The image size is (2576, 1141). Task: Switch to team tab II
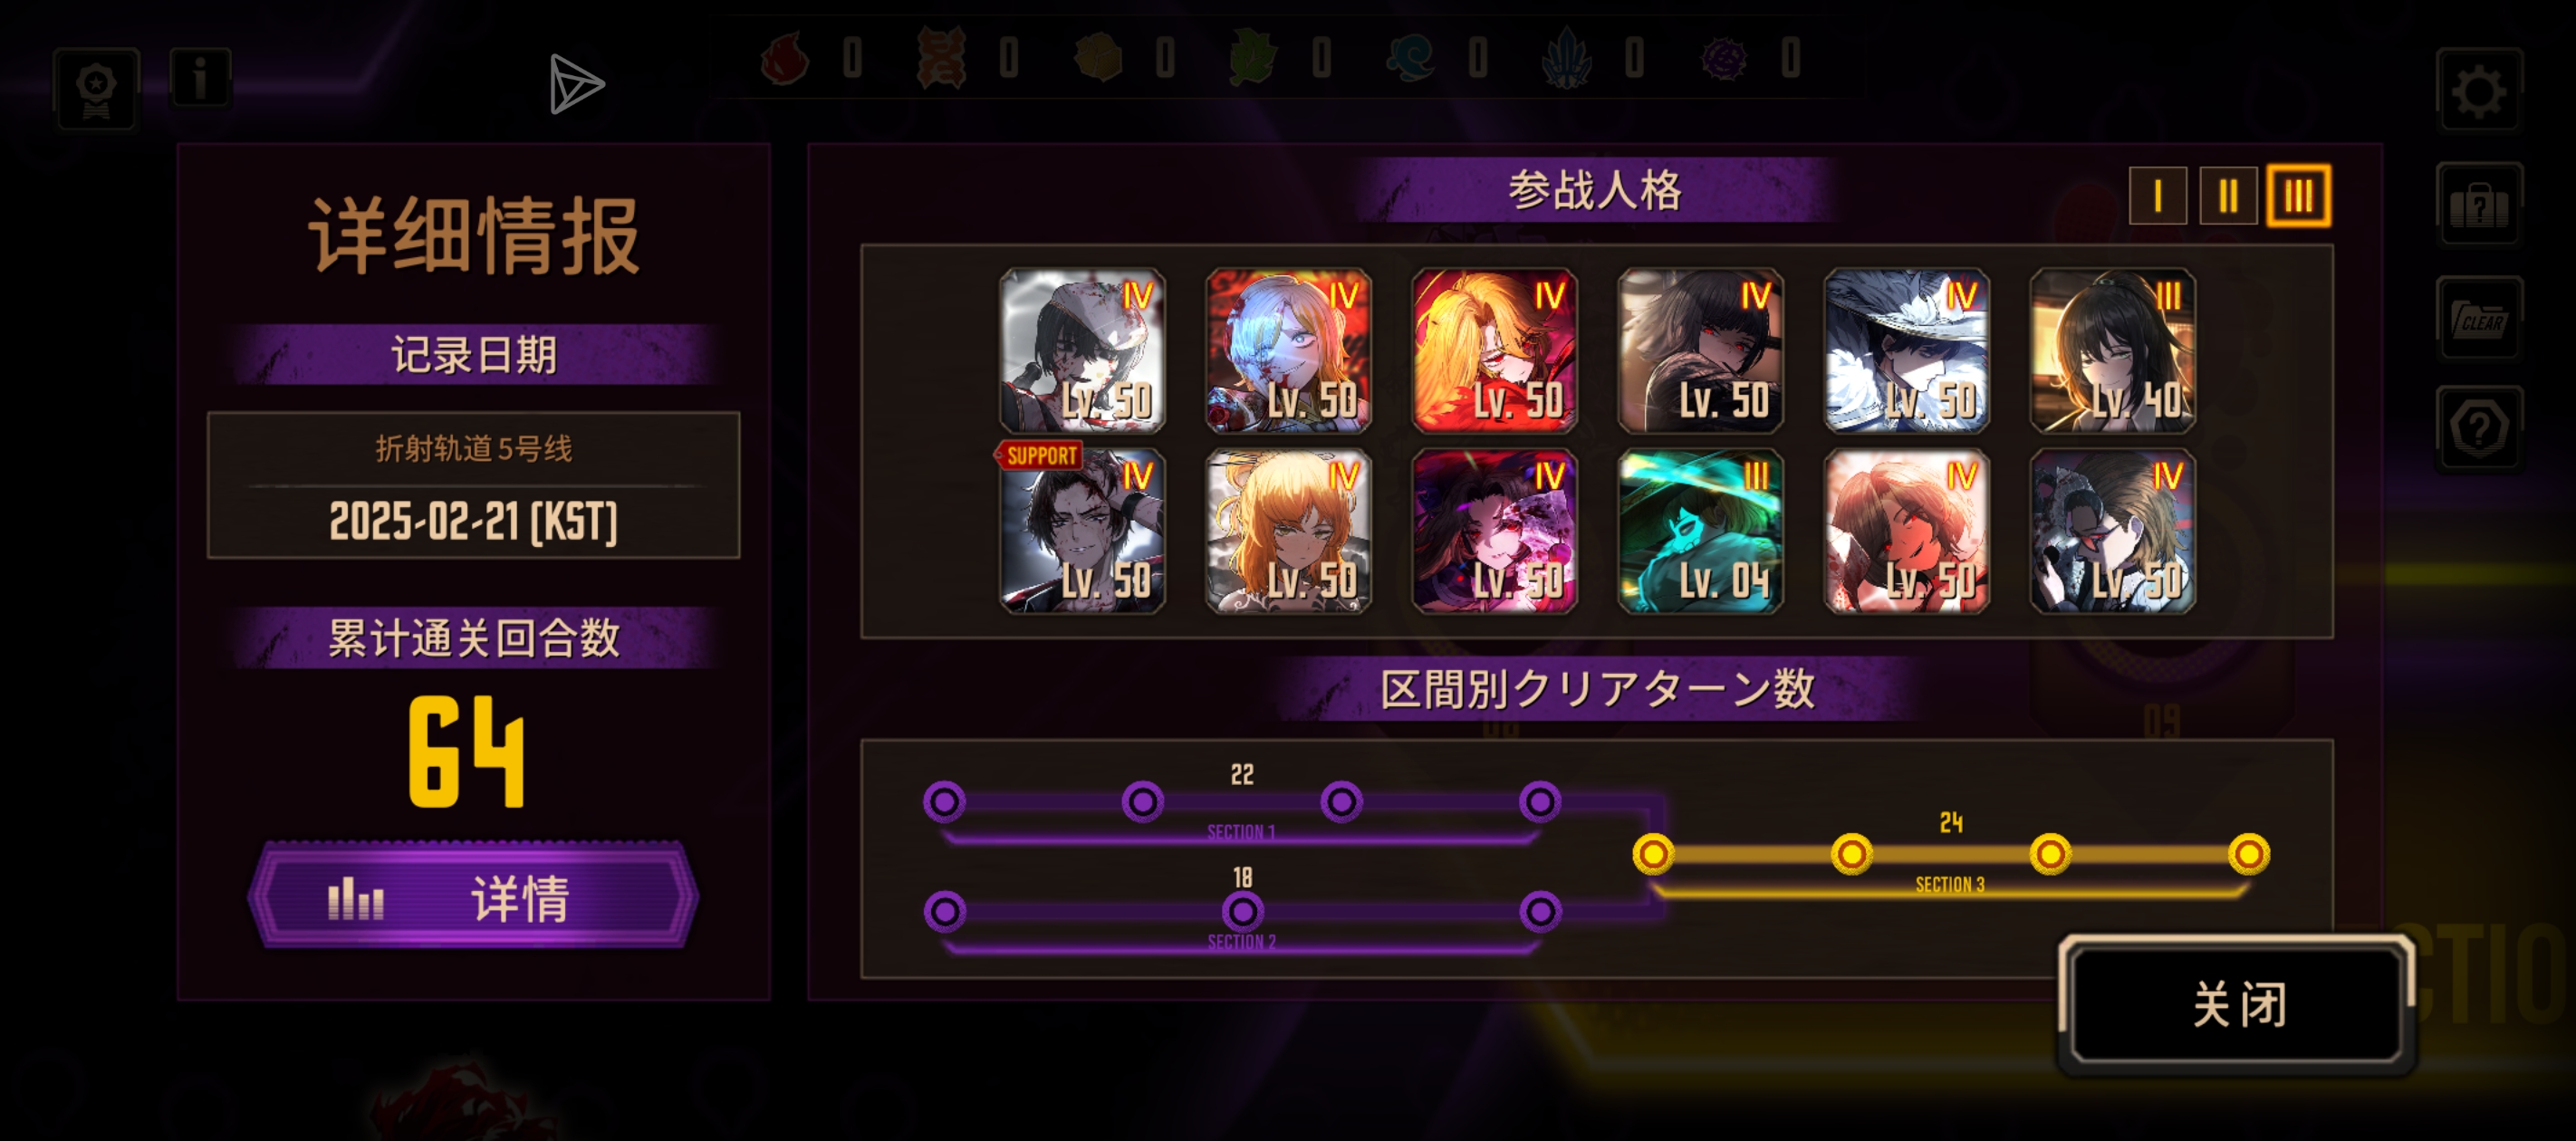click(2227, 196)
